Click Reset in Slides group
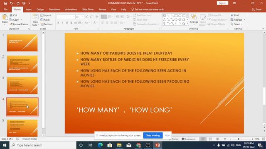Viewport: 266px width, 149px height. point(45,20)
